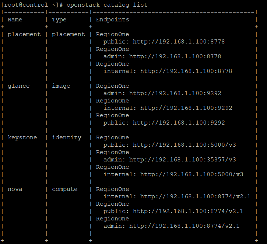Click the Type column header

click(59, 20)
